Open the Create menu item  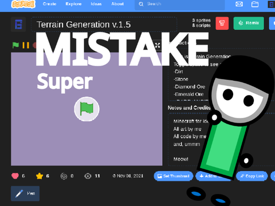pyautogui.click(x=49, y=4)
